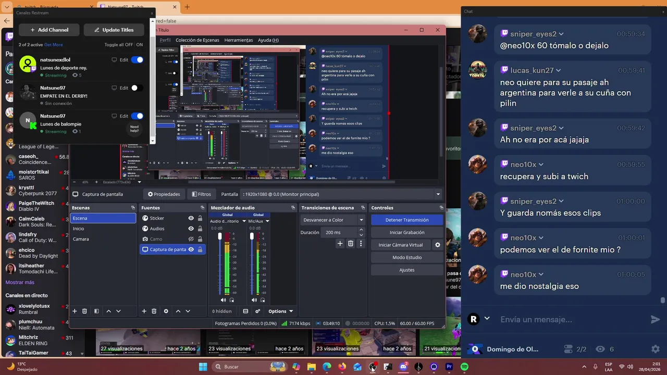The width and height of the screenshot is (667, 375).
Task: Toggle monitoring headphone icon for Mic/Aux
Action: coord(263,300)
